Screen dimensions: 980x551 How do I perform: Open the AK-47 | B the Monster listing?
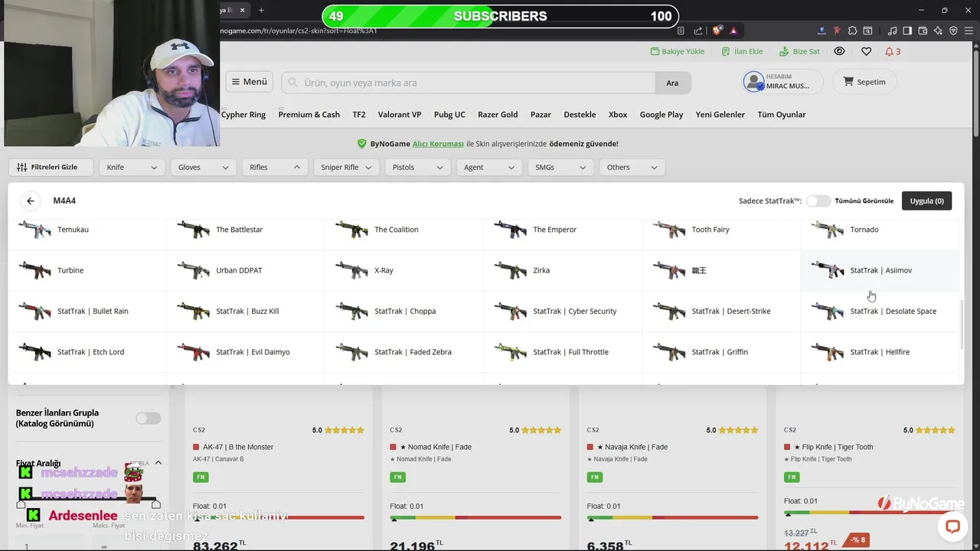[x=238, y=447]
